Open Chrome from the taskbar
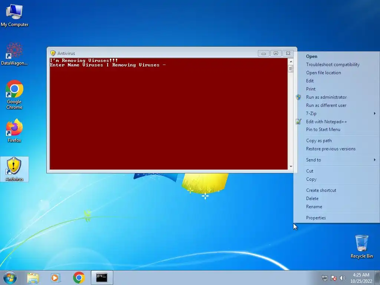The height and width of the screenshot is (285, 380). click(79, 278)
